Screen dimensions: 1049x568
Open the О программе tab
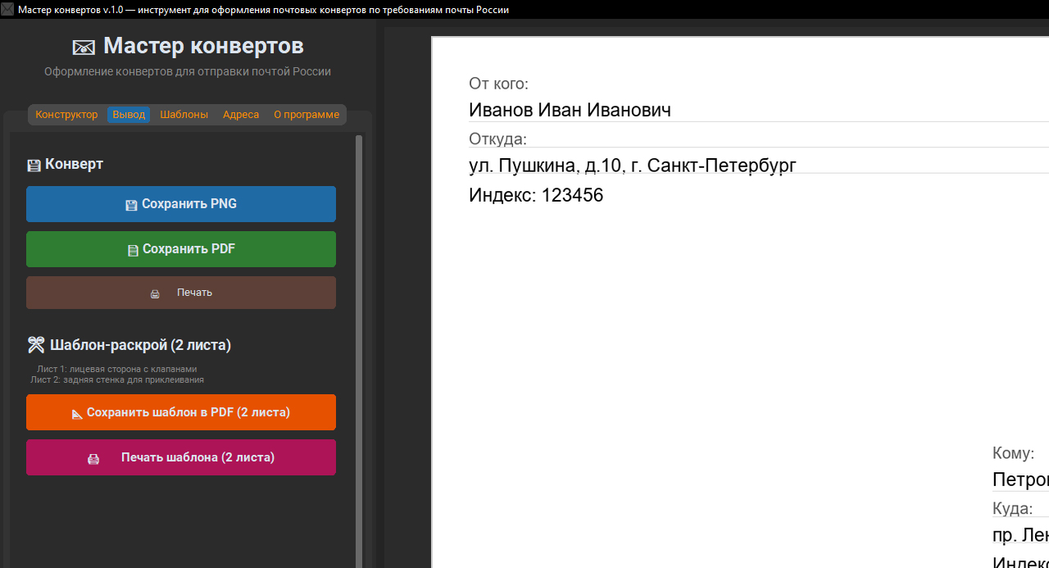click(306, 115)
